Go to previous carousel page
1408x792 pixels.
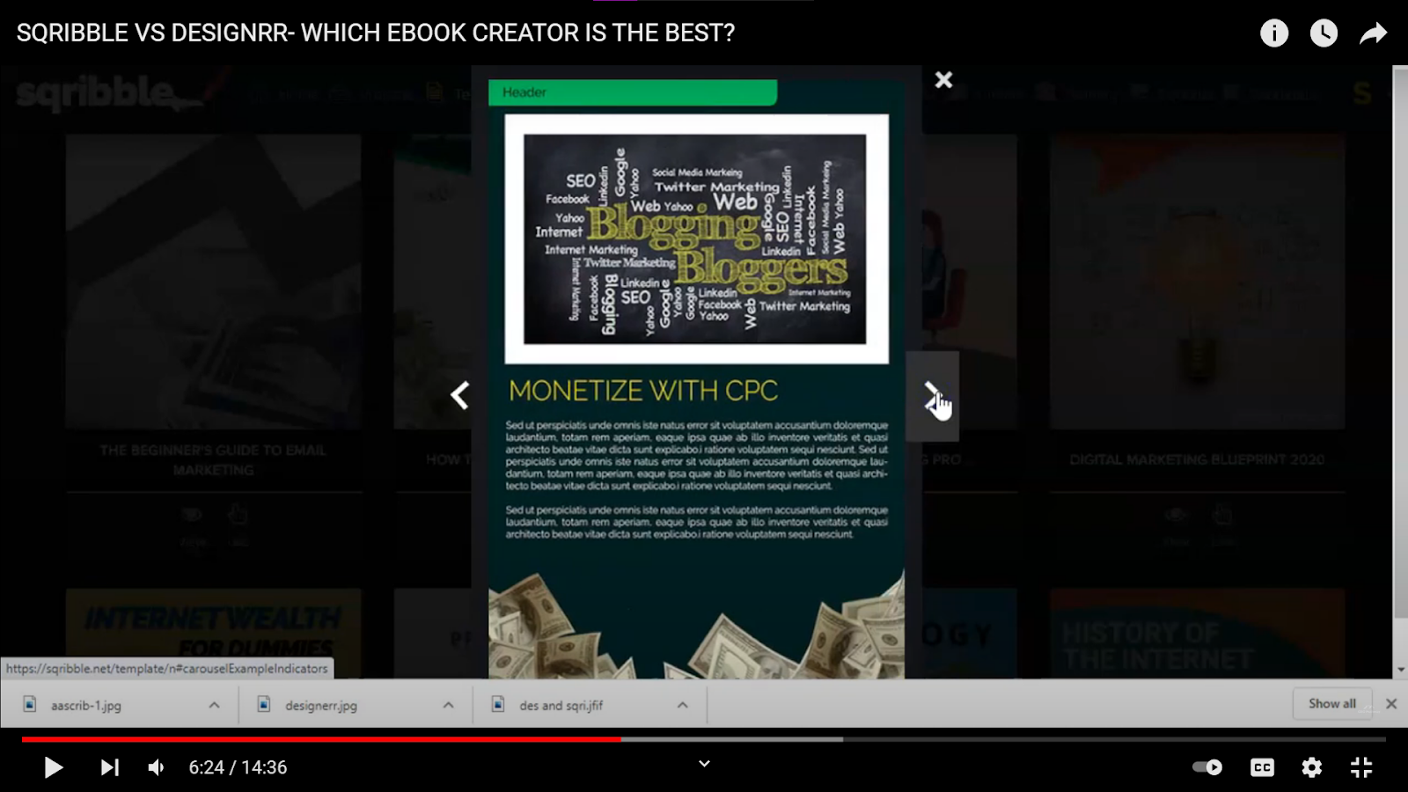(459, 395)
